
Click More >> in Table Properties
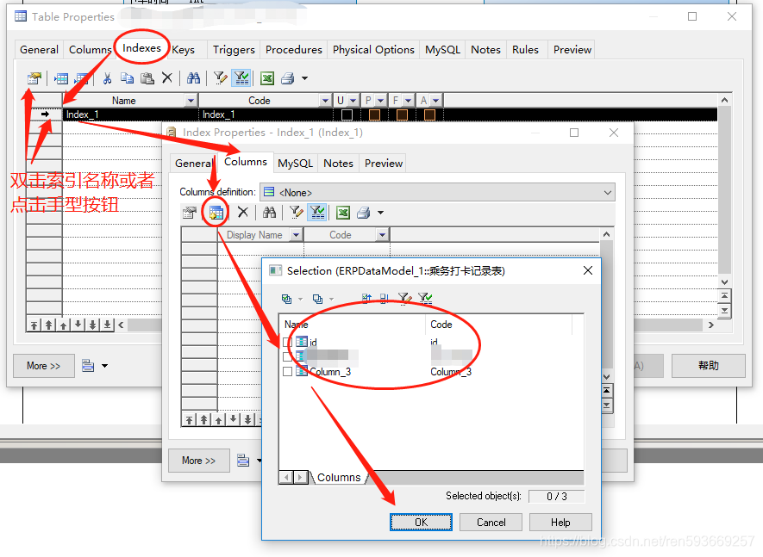point(44,366)
